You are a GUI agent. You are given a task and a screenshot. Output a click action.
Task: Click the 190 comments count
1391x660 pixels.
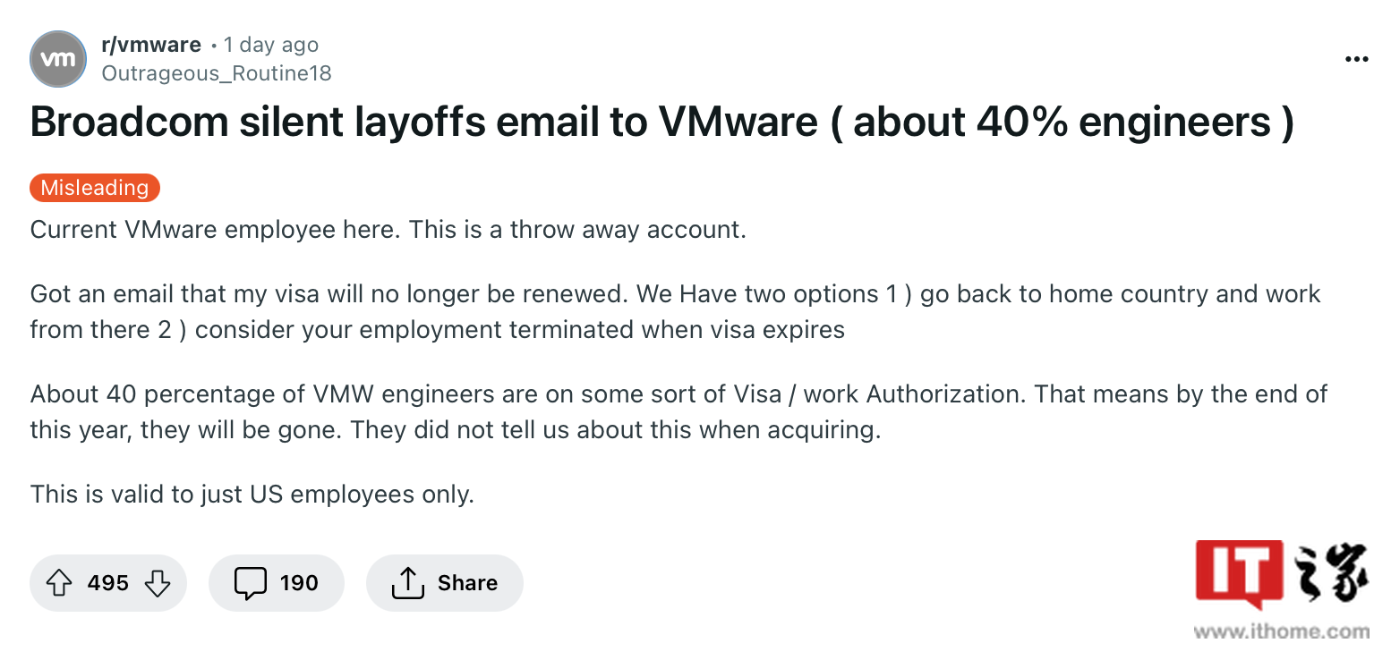coord(299,583)
